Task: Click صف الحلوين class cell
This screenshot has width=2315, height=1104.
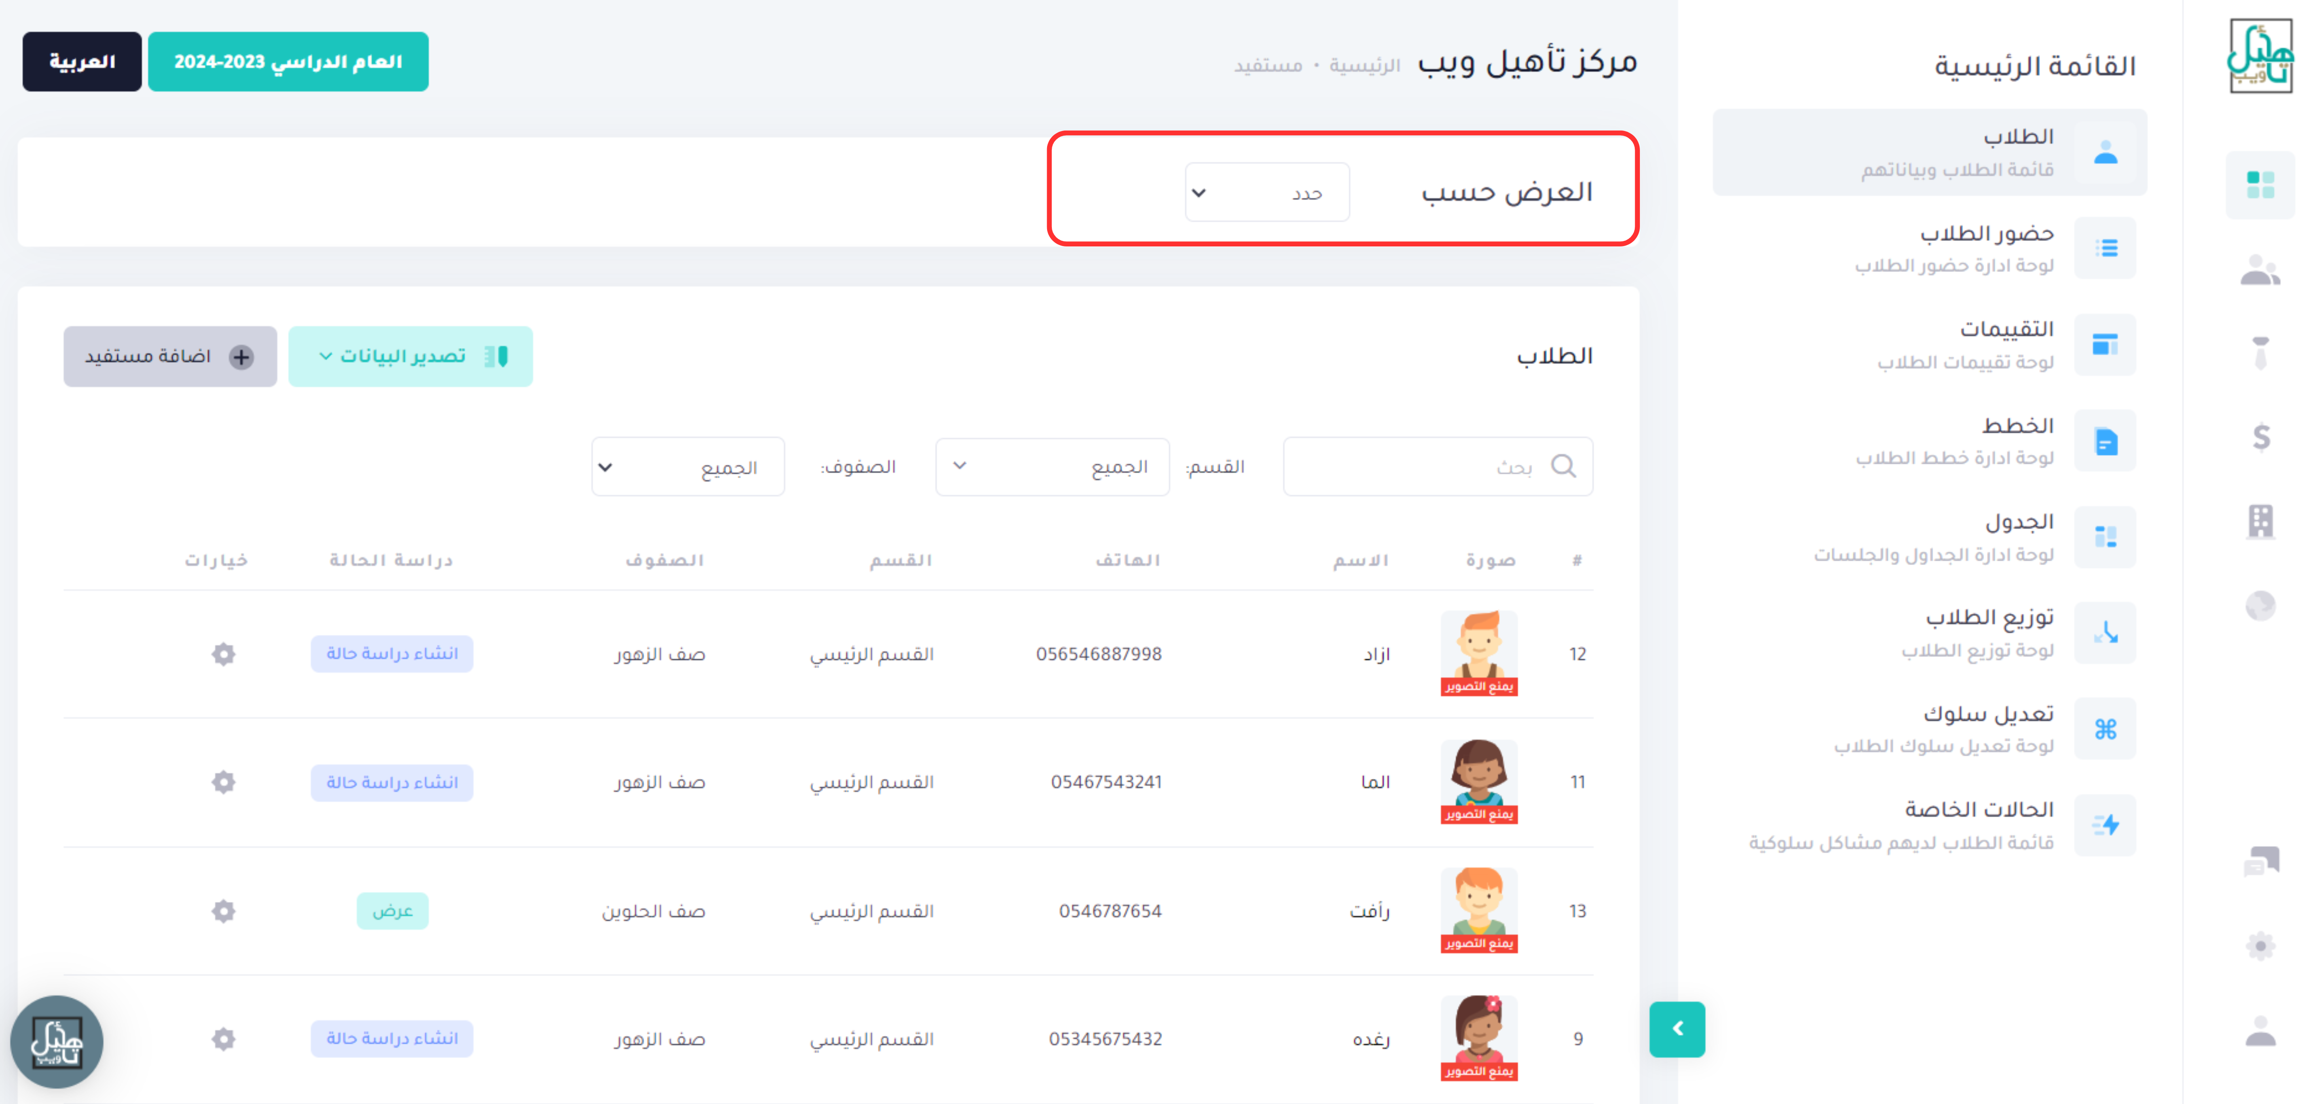Action: click(653, 911)
